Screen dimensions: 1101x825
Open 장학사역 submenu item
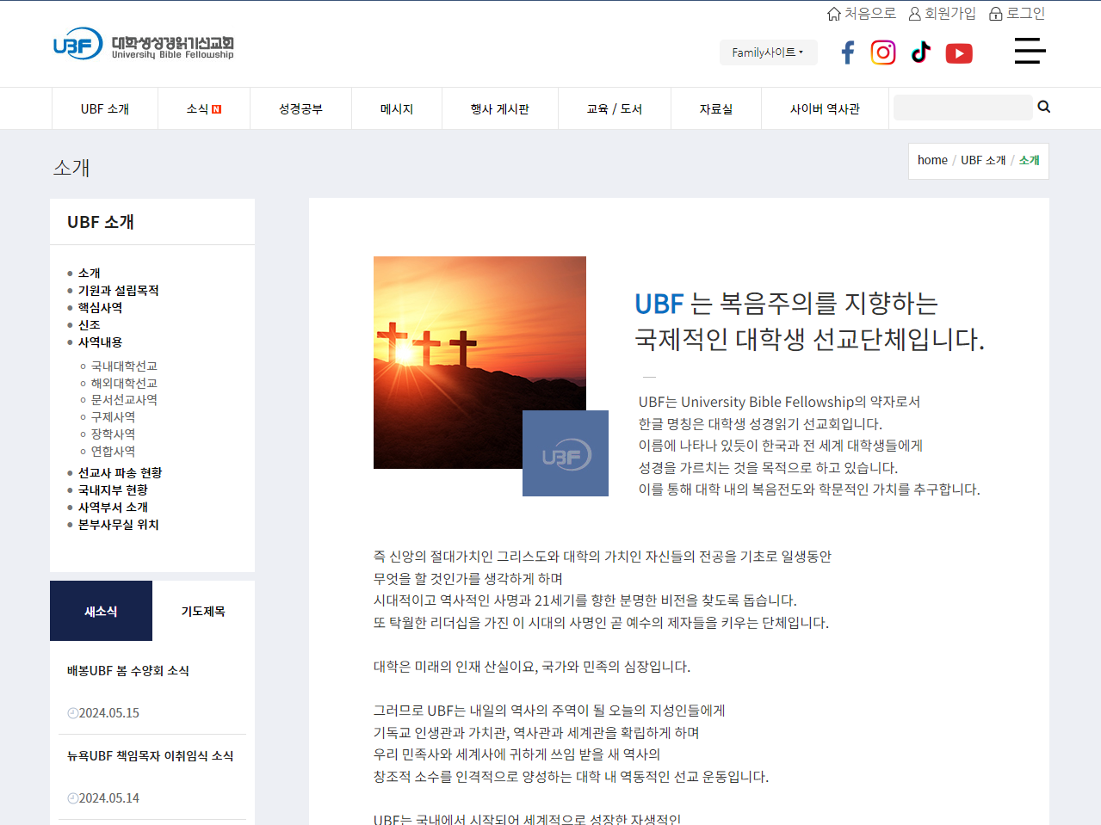(x=113, y=434)
